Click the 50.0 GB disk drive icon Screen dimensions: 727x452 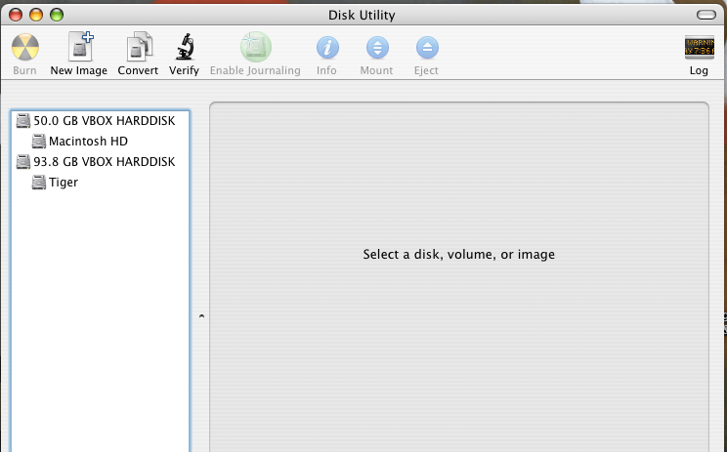pyautogui.click(x=23, y=121)
